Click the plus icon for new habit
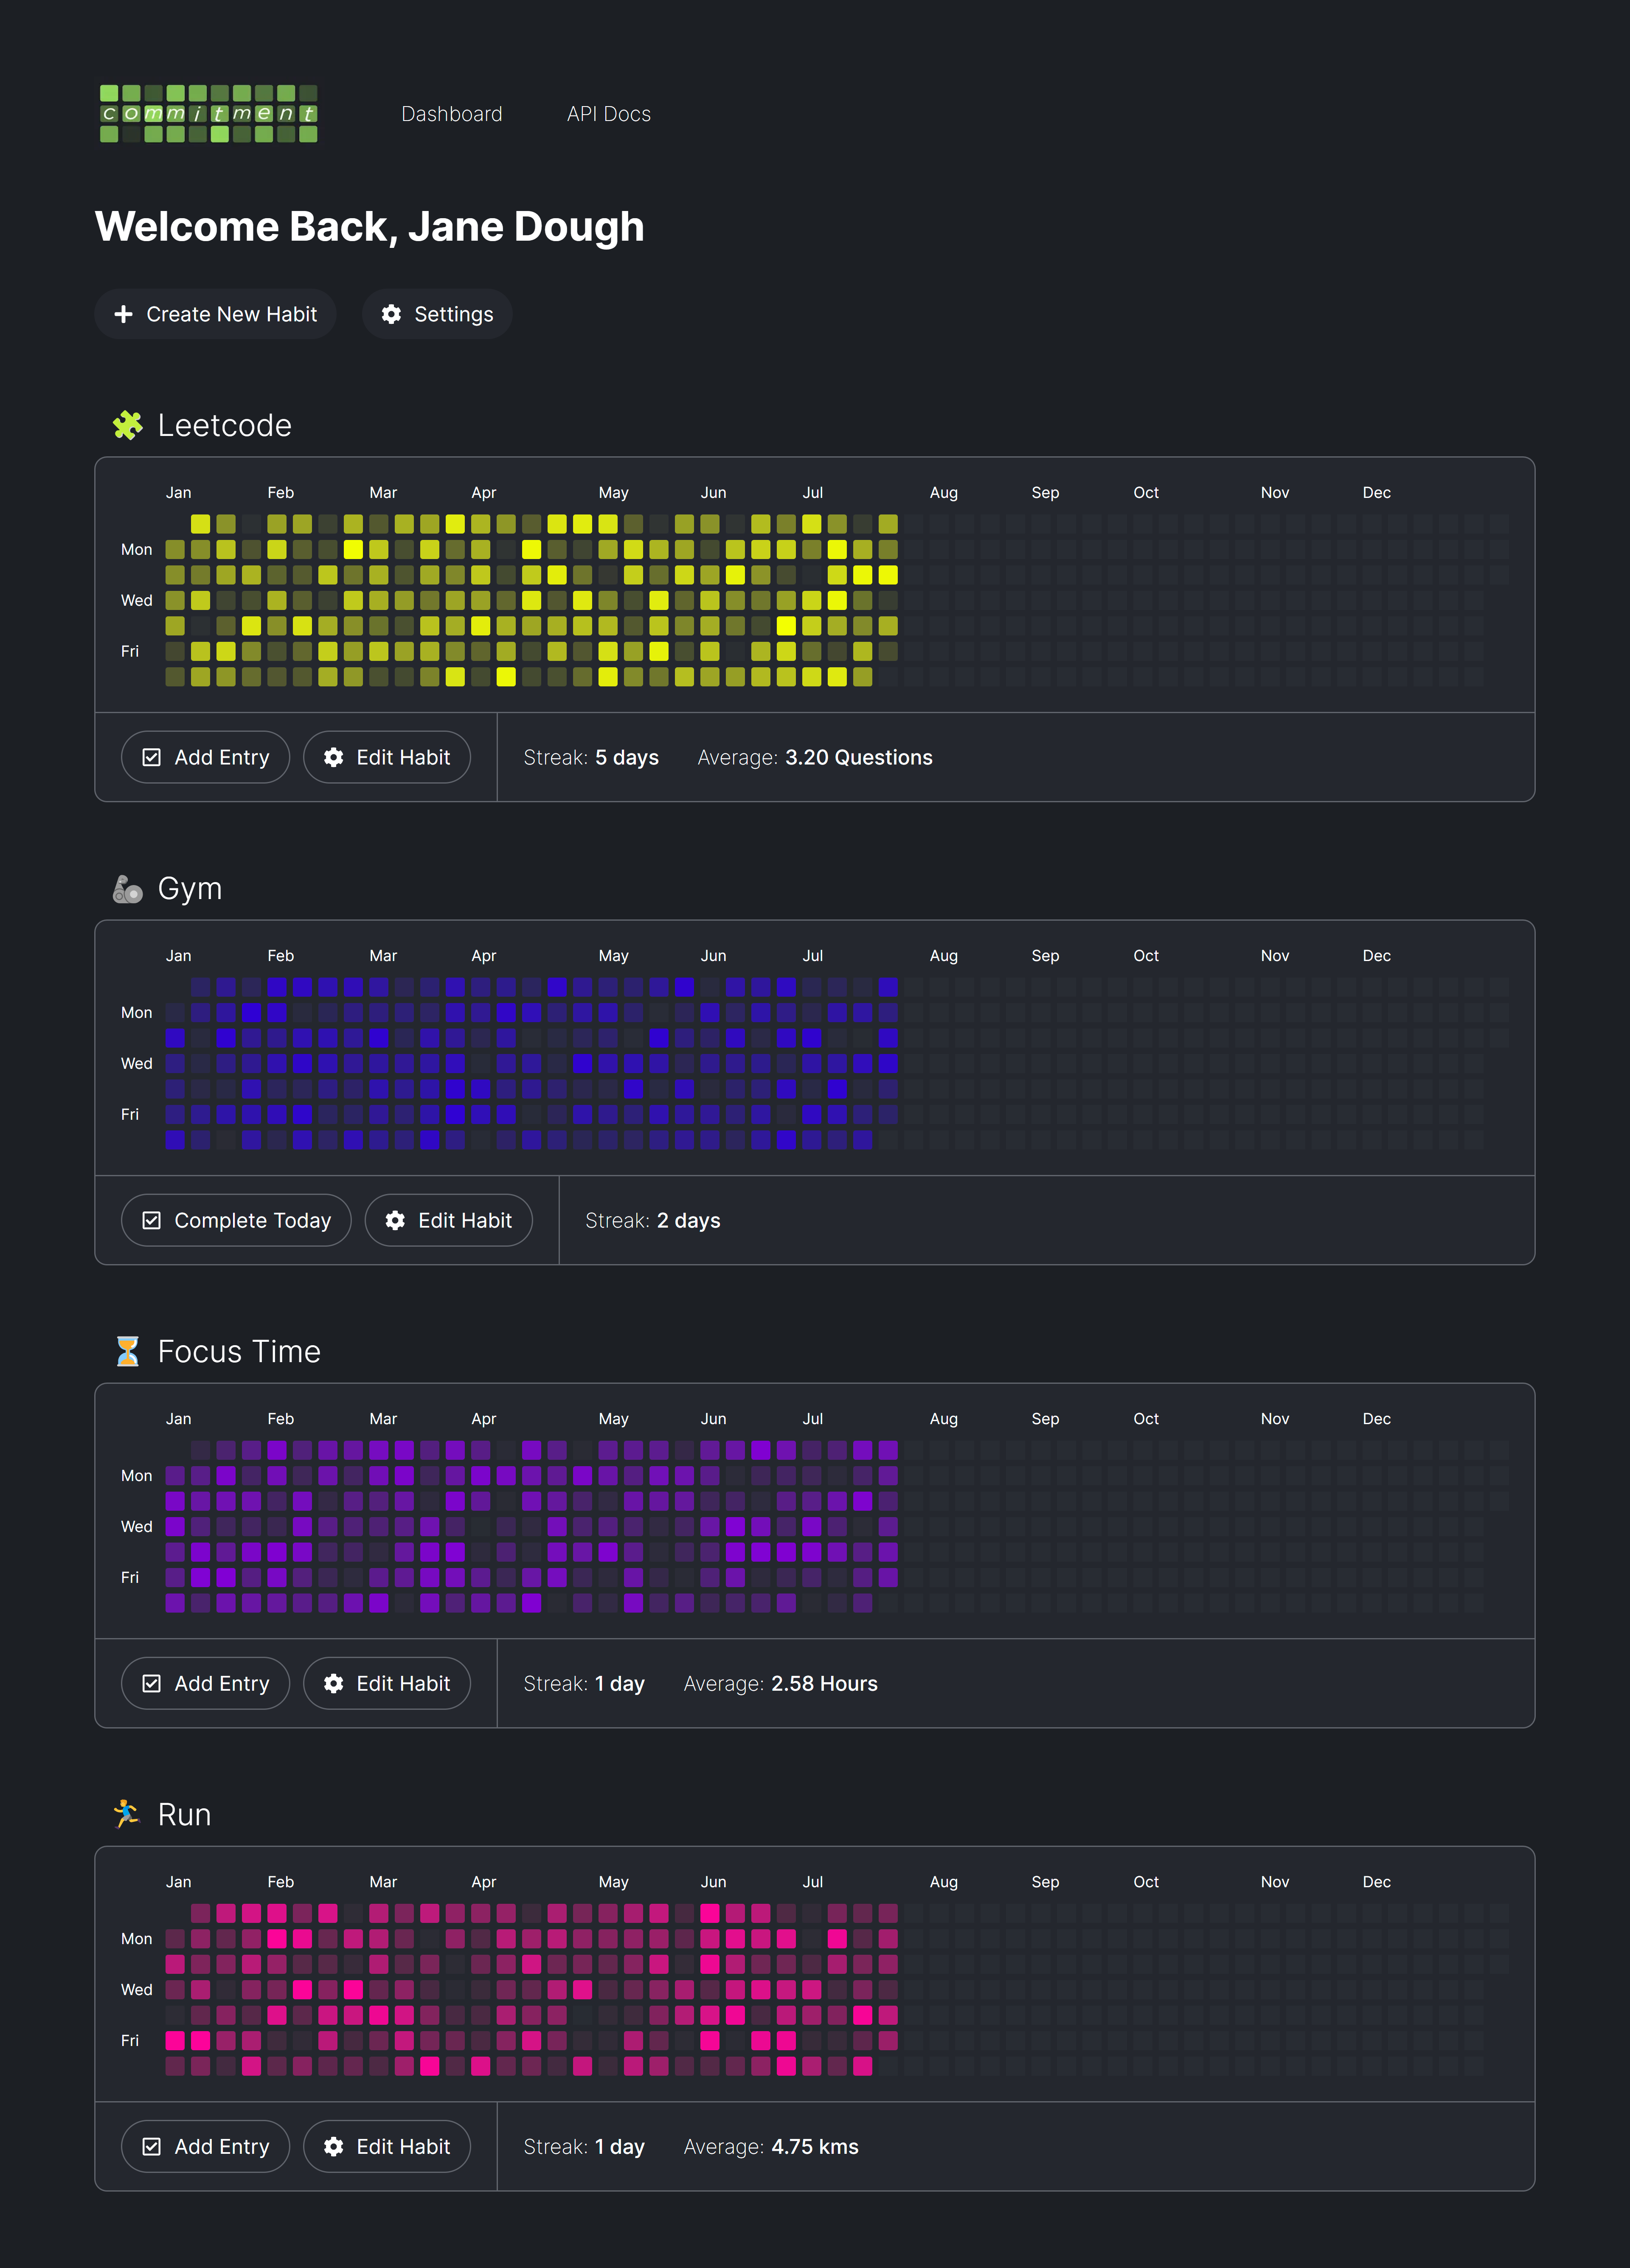 click(124, 314)
